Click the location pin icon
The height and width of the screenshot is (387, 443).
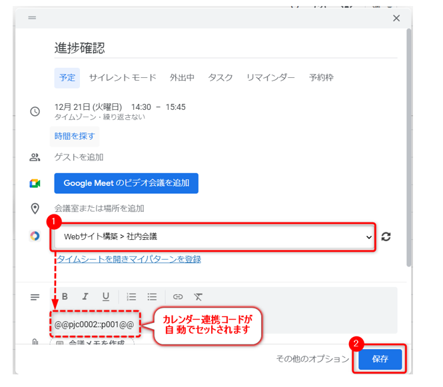coord(35,208)
